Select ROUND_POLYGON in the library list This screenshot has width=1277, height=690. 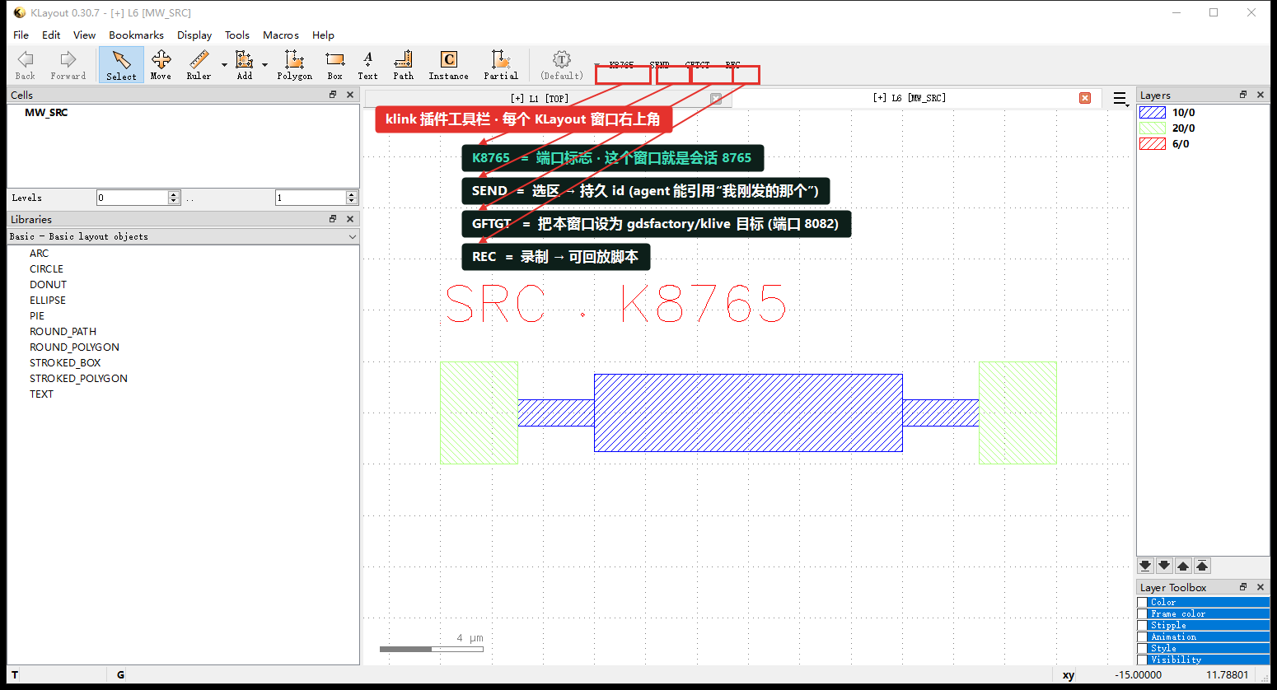coord(74,347)
